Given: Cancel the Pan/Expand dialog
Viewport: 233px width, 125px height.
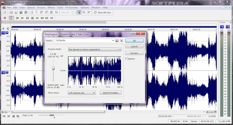Looking at the screenshot, I should 134,46.
